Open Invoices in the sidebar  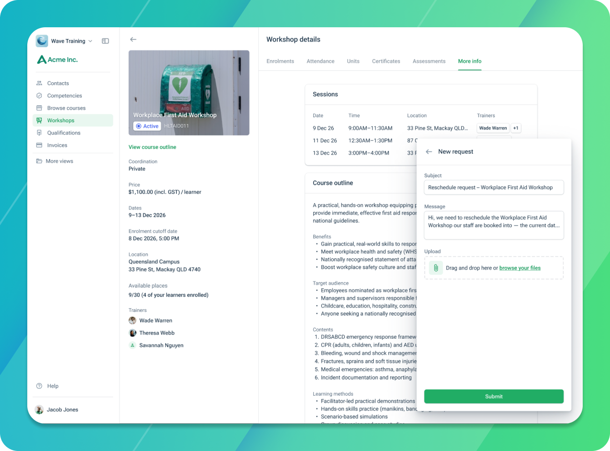coord(73,145)
